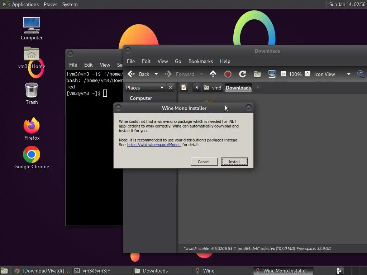Screen dimensions: 367x275
Task: Click the zoom in plus icon
Action: point(308,74)
